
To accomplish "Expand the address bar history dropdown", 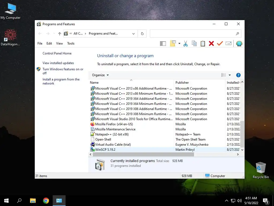I will click(x=134, y=34).
